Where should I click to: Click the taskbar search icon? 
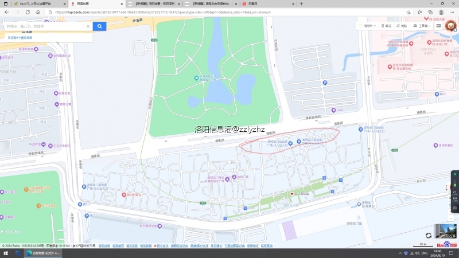click(17, 253)
